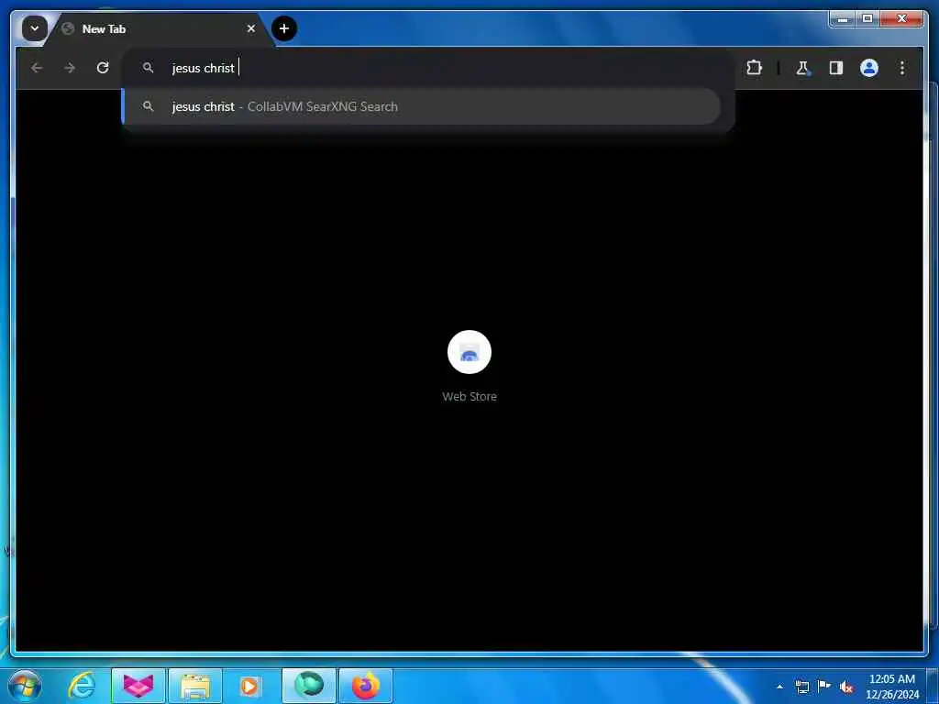This screenshot has width=939, height=704.
Task: Select the New Tab tab
Action: 159,28
